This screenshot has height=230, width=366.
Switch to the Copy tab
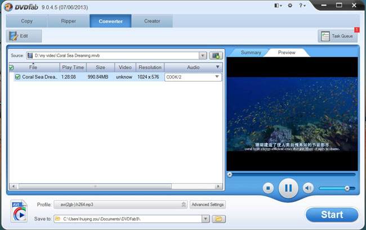coord(27,21)
